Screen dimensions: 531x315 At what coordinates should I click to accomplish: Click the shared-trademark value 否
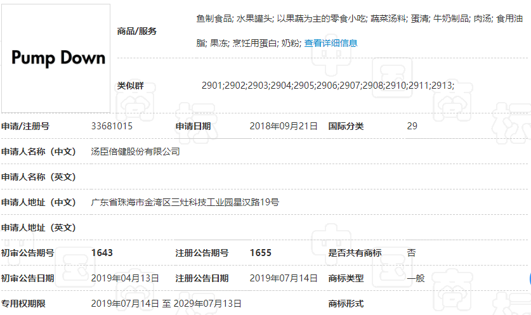pos(412,253)
